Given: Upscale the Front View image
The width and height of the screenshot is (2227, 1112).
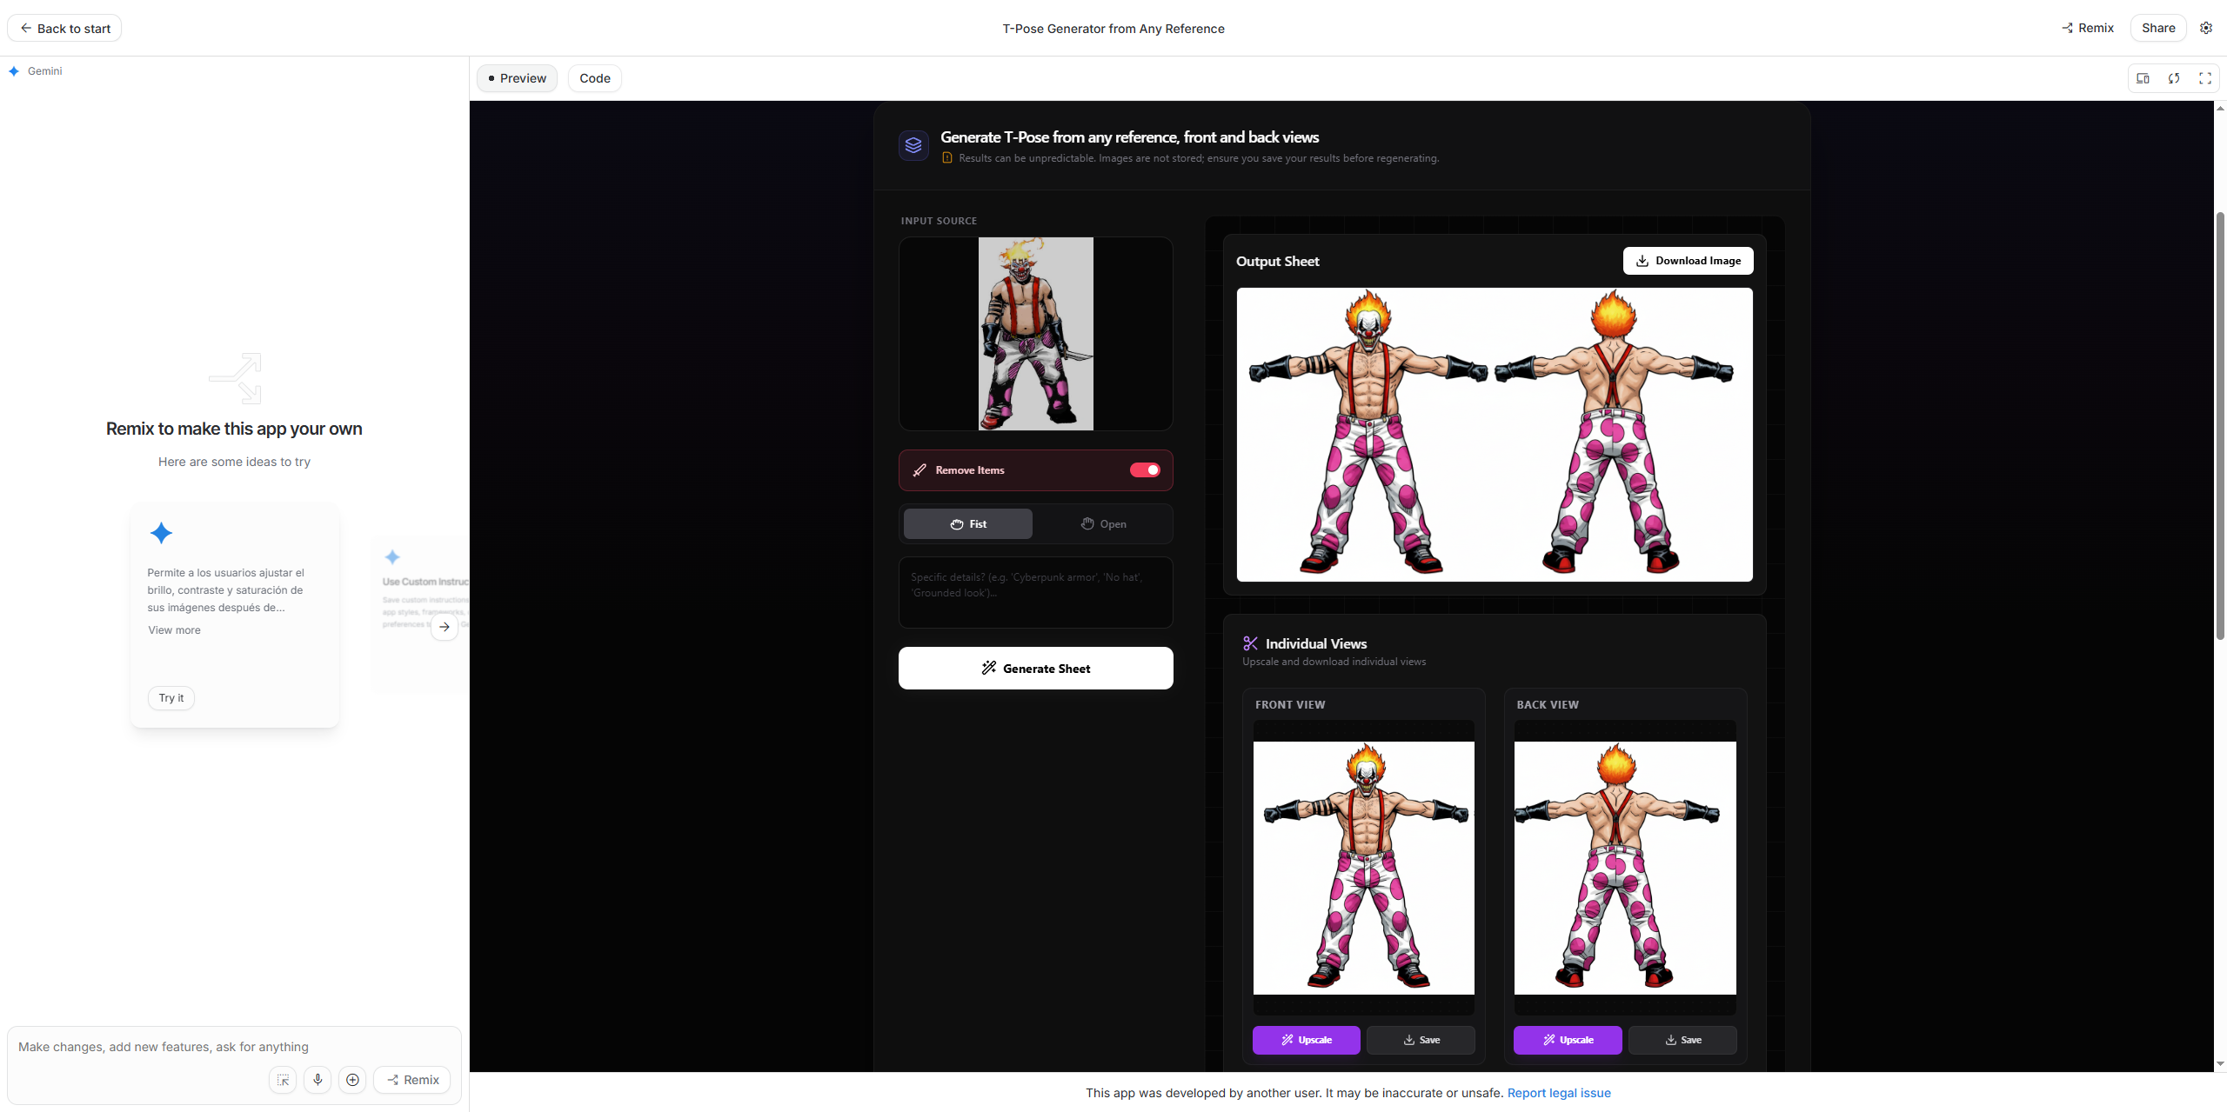Looking at the screenshot, I should coord(1306,1040).
